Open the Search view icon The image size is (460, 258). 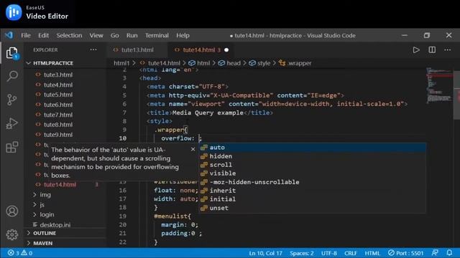(12, 76)
